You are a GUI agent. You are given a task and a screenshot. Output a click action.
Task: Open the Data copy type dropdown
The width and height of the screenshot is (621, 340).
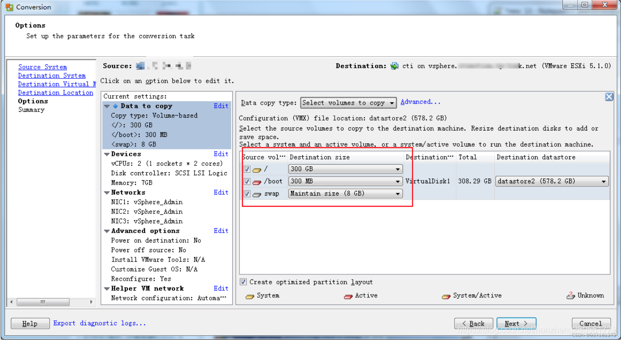[392, 103]
